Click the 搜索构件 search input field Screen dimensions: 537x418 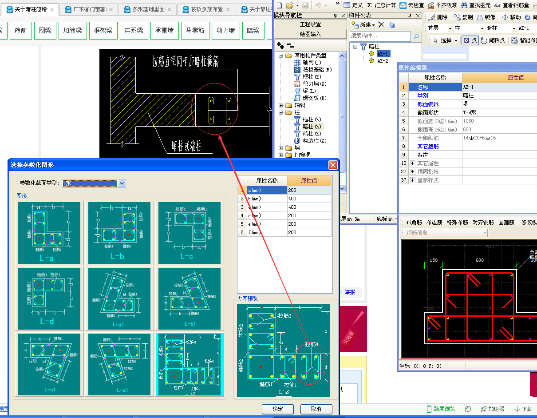[381, 36]
